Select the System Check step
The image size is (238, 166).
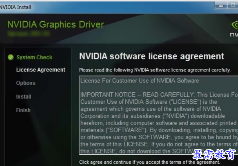coord(34,57)
